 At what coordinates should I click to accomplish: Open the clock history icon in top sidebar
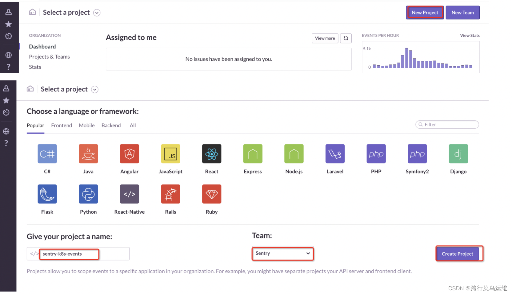[9, 36]
